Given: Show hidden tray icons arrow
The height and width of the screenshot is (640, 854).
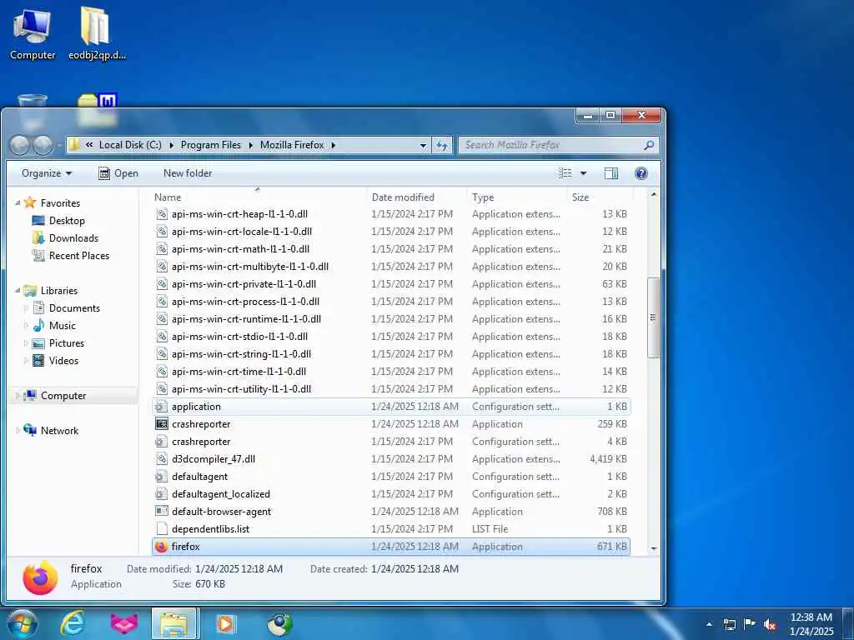Looking at the screenshot, I should pyautogui.click(x=709, y=624).
